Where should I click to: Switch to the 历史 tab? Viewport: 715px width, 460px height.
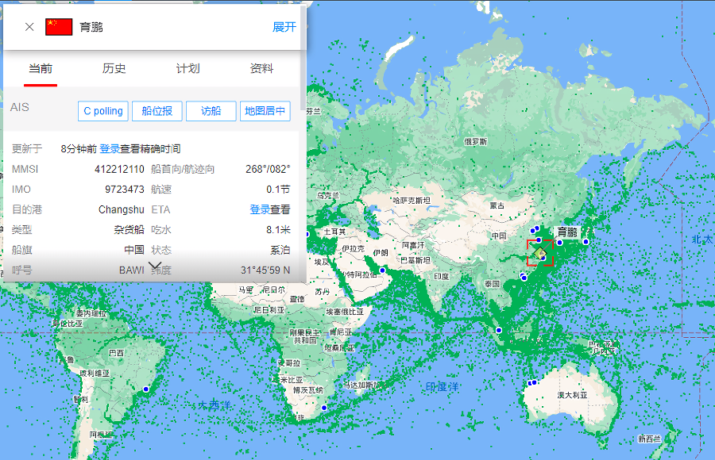(114, 69)
